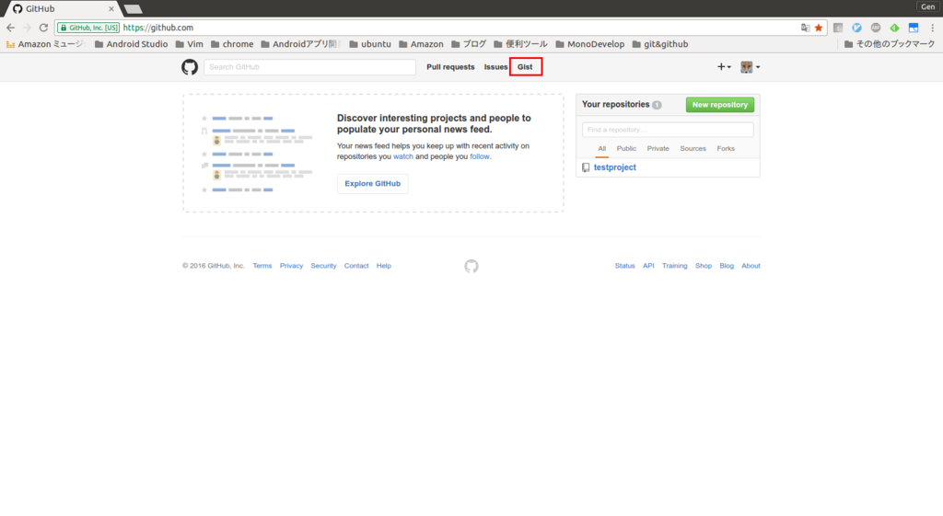Open the testproject repository
This screenshot has height=516, width=943.
click(614, 167)
